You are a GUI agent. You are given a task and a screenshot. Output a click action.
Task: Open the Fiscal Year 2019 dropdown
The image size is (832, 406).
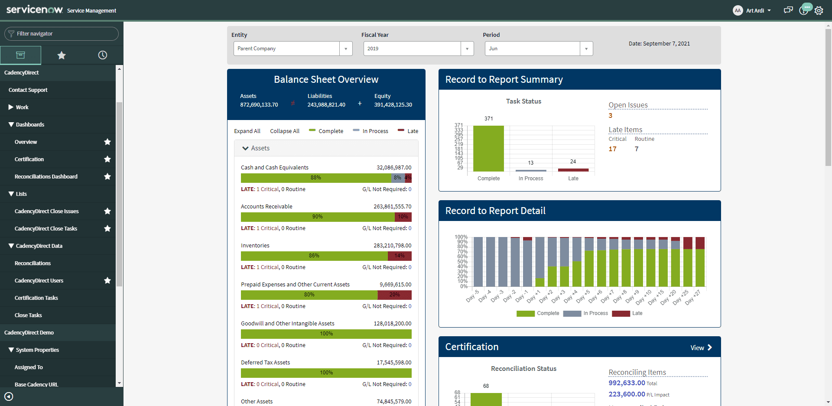point(419,49)
